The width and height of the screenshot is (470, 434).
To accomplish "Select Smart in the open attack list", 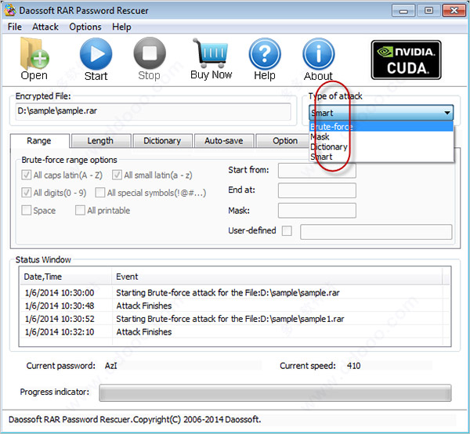I will coord(381,157).
